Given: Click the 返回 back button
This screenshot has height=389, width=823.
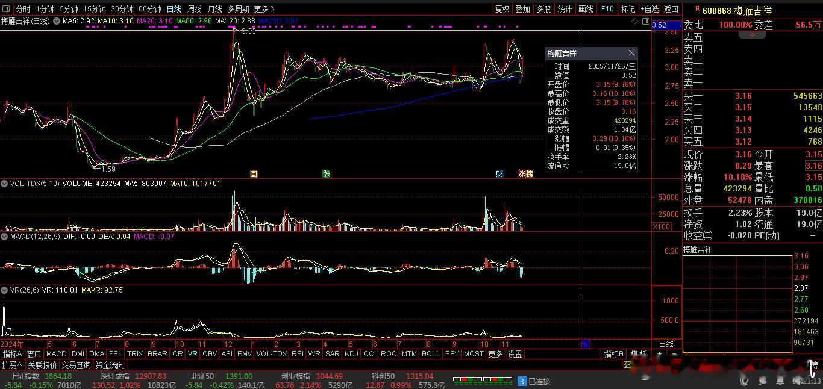Looking at the screenshot, I should [671, 9].
